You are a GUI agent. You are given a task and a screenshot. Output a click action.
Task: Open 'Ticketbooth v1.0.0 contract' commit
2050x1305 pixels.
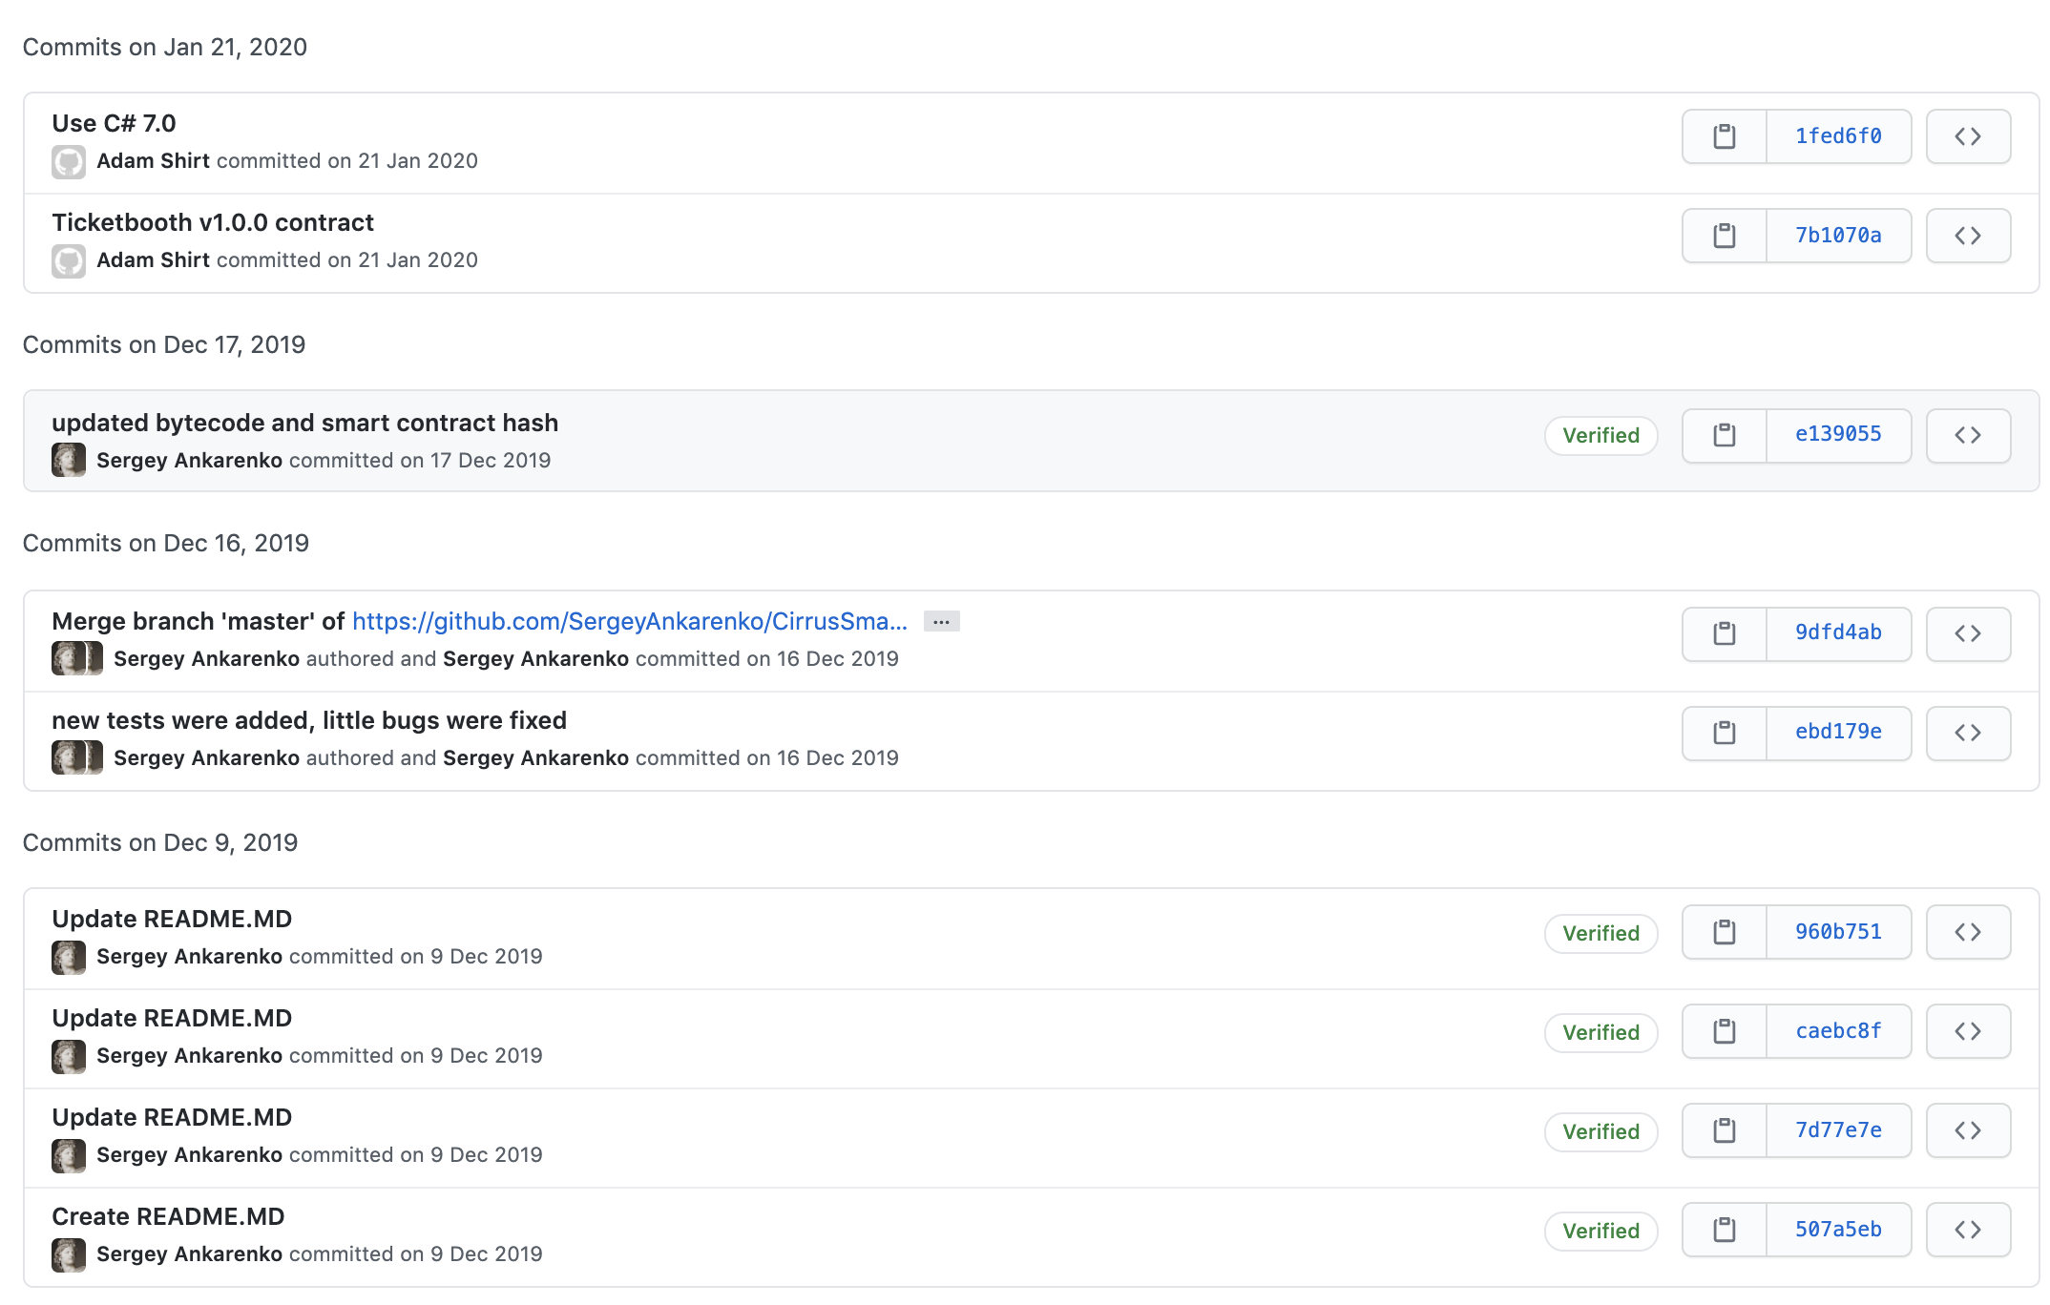(x=212, y=222)
